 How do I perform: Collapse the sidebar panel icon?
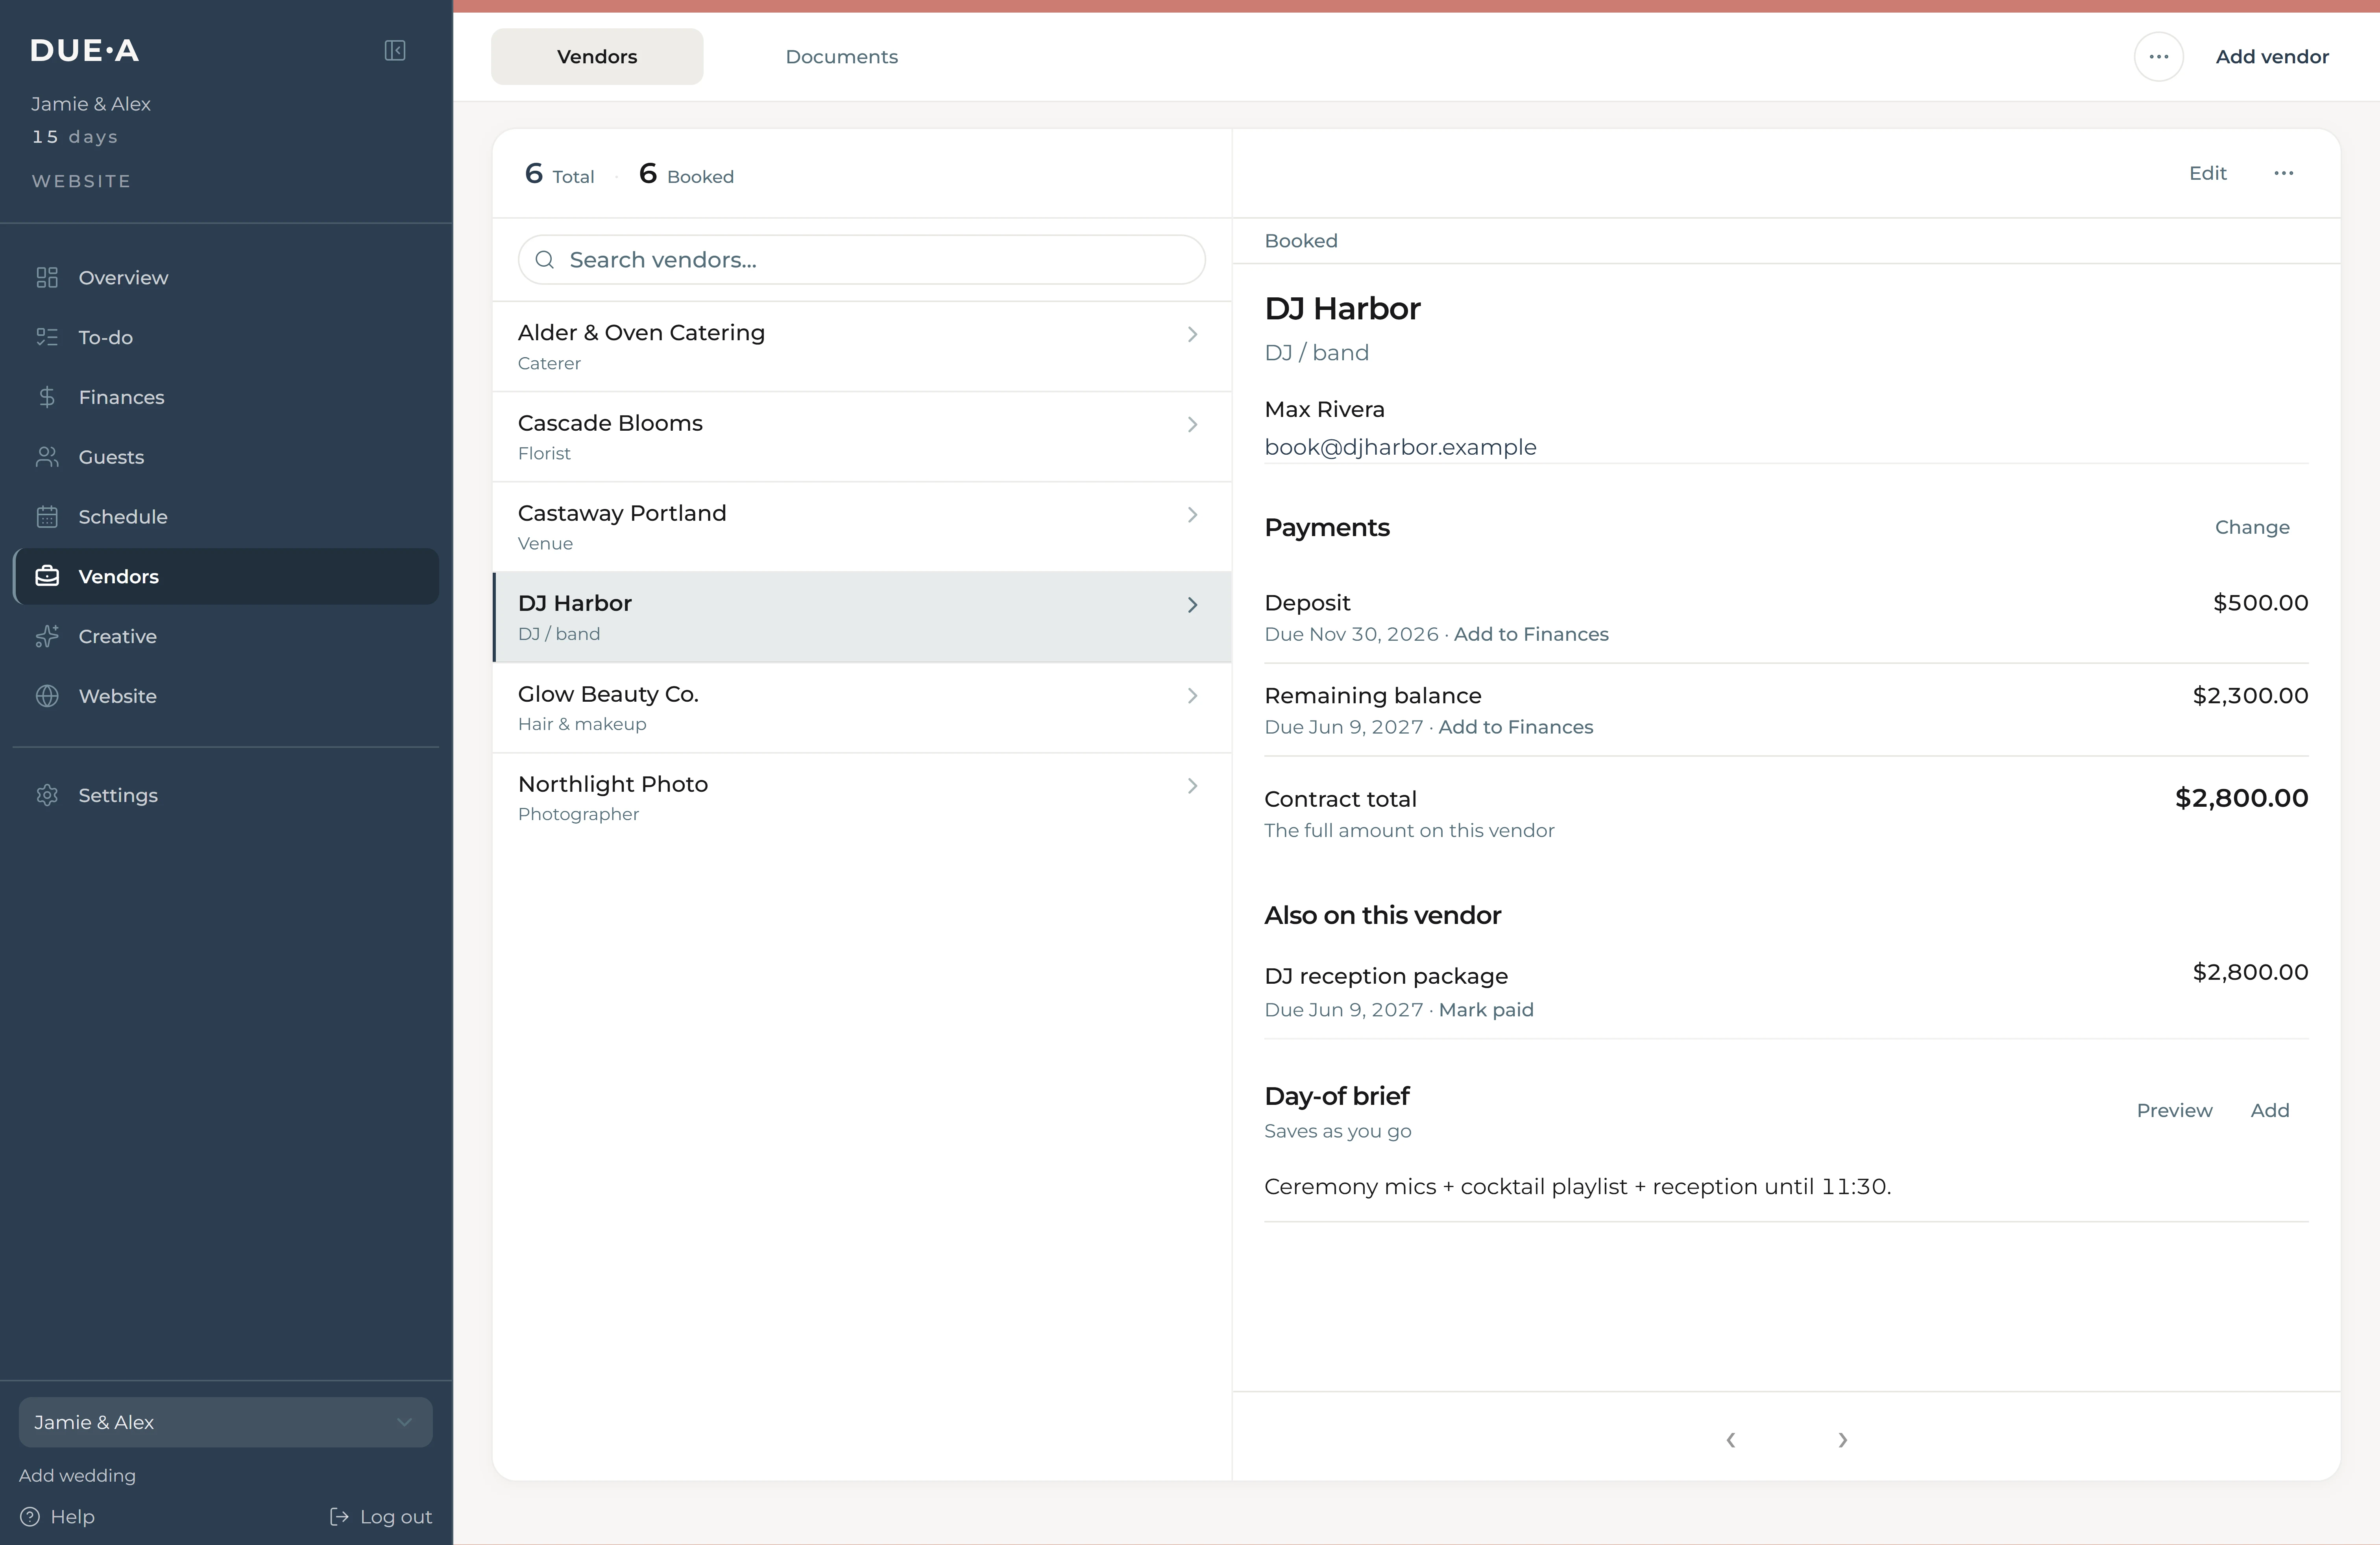395,50
